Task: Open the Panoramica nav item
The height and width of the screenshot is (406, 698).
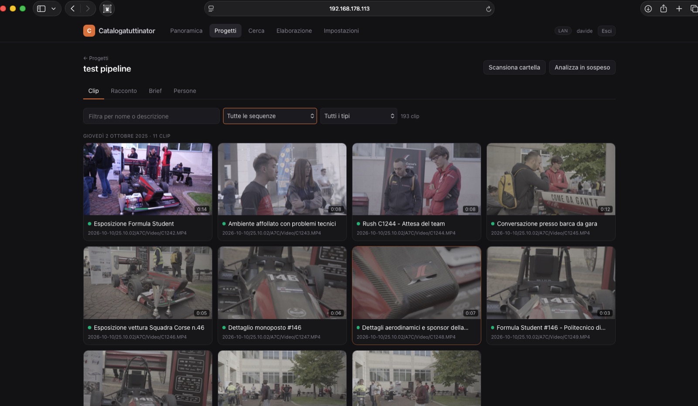Action: coord(186,31)
